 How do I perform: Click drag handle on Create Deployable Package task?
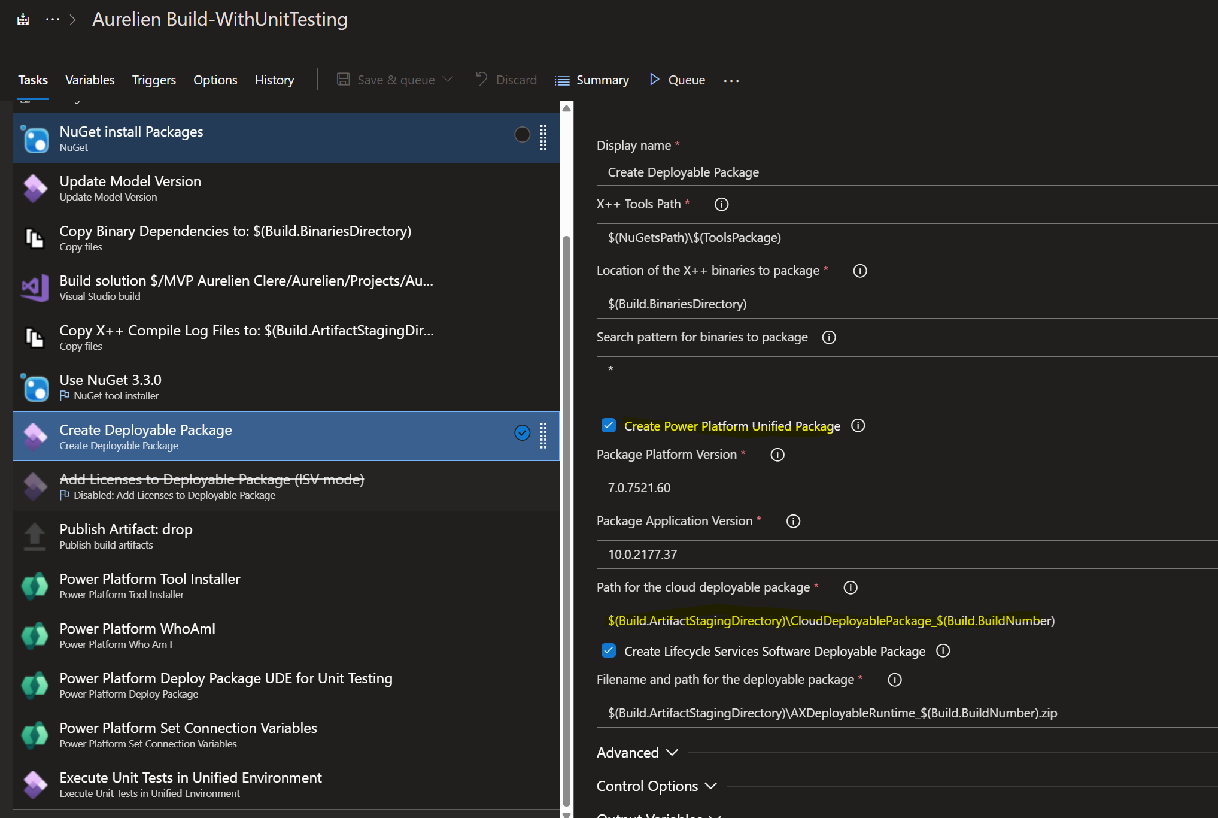[x=543, y=436]
